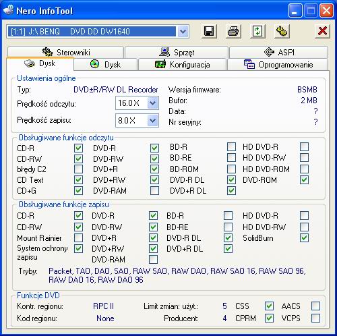Toggle the read CD Text checkbox
Screen dimensions: 337x336
(x=78, y=179)
